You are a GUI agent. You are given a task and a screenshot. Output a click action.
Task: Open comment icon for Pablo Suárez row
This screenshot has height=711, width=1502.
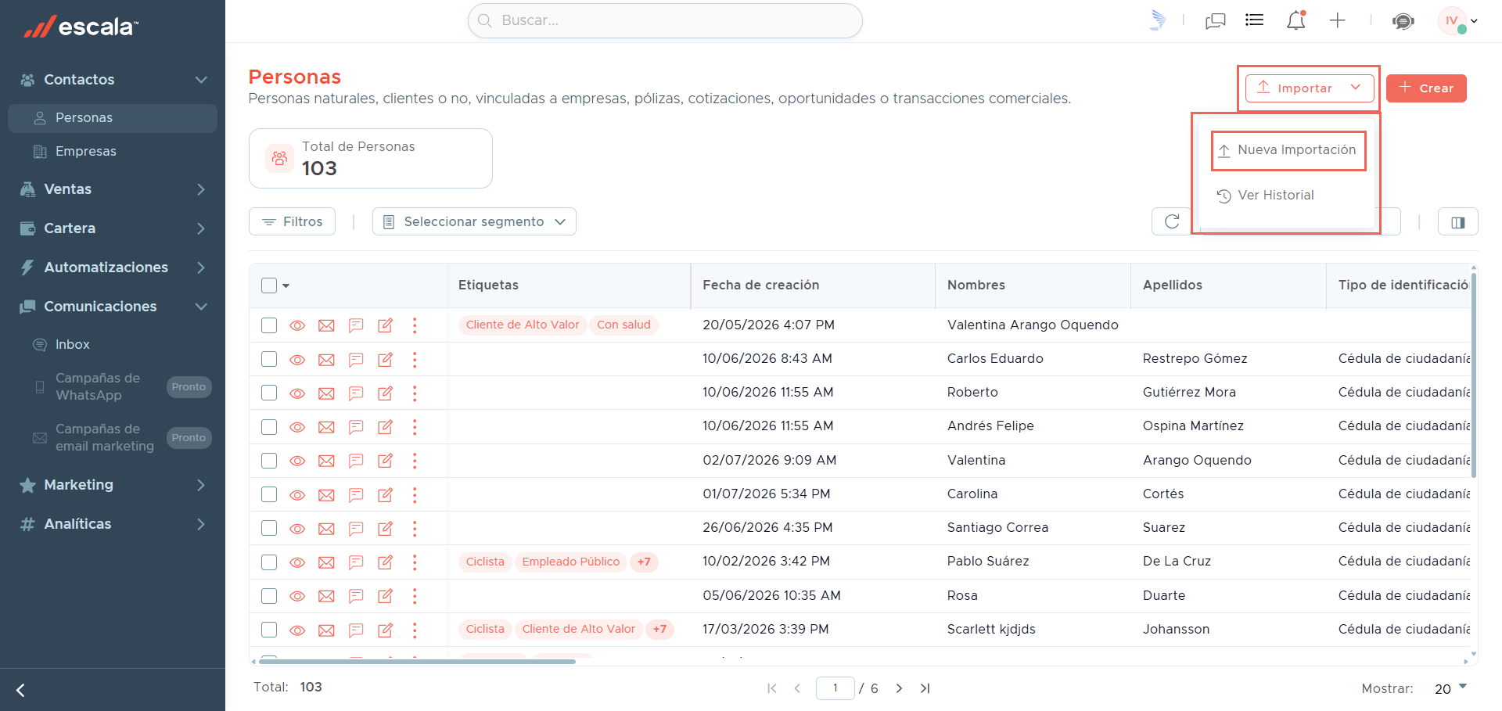tap(356, 562)
